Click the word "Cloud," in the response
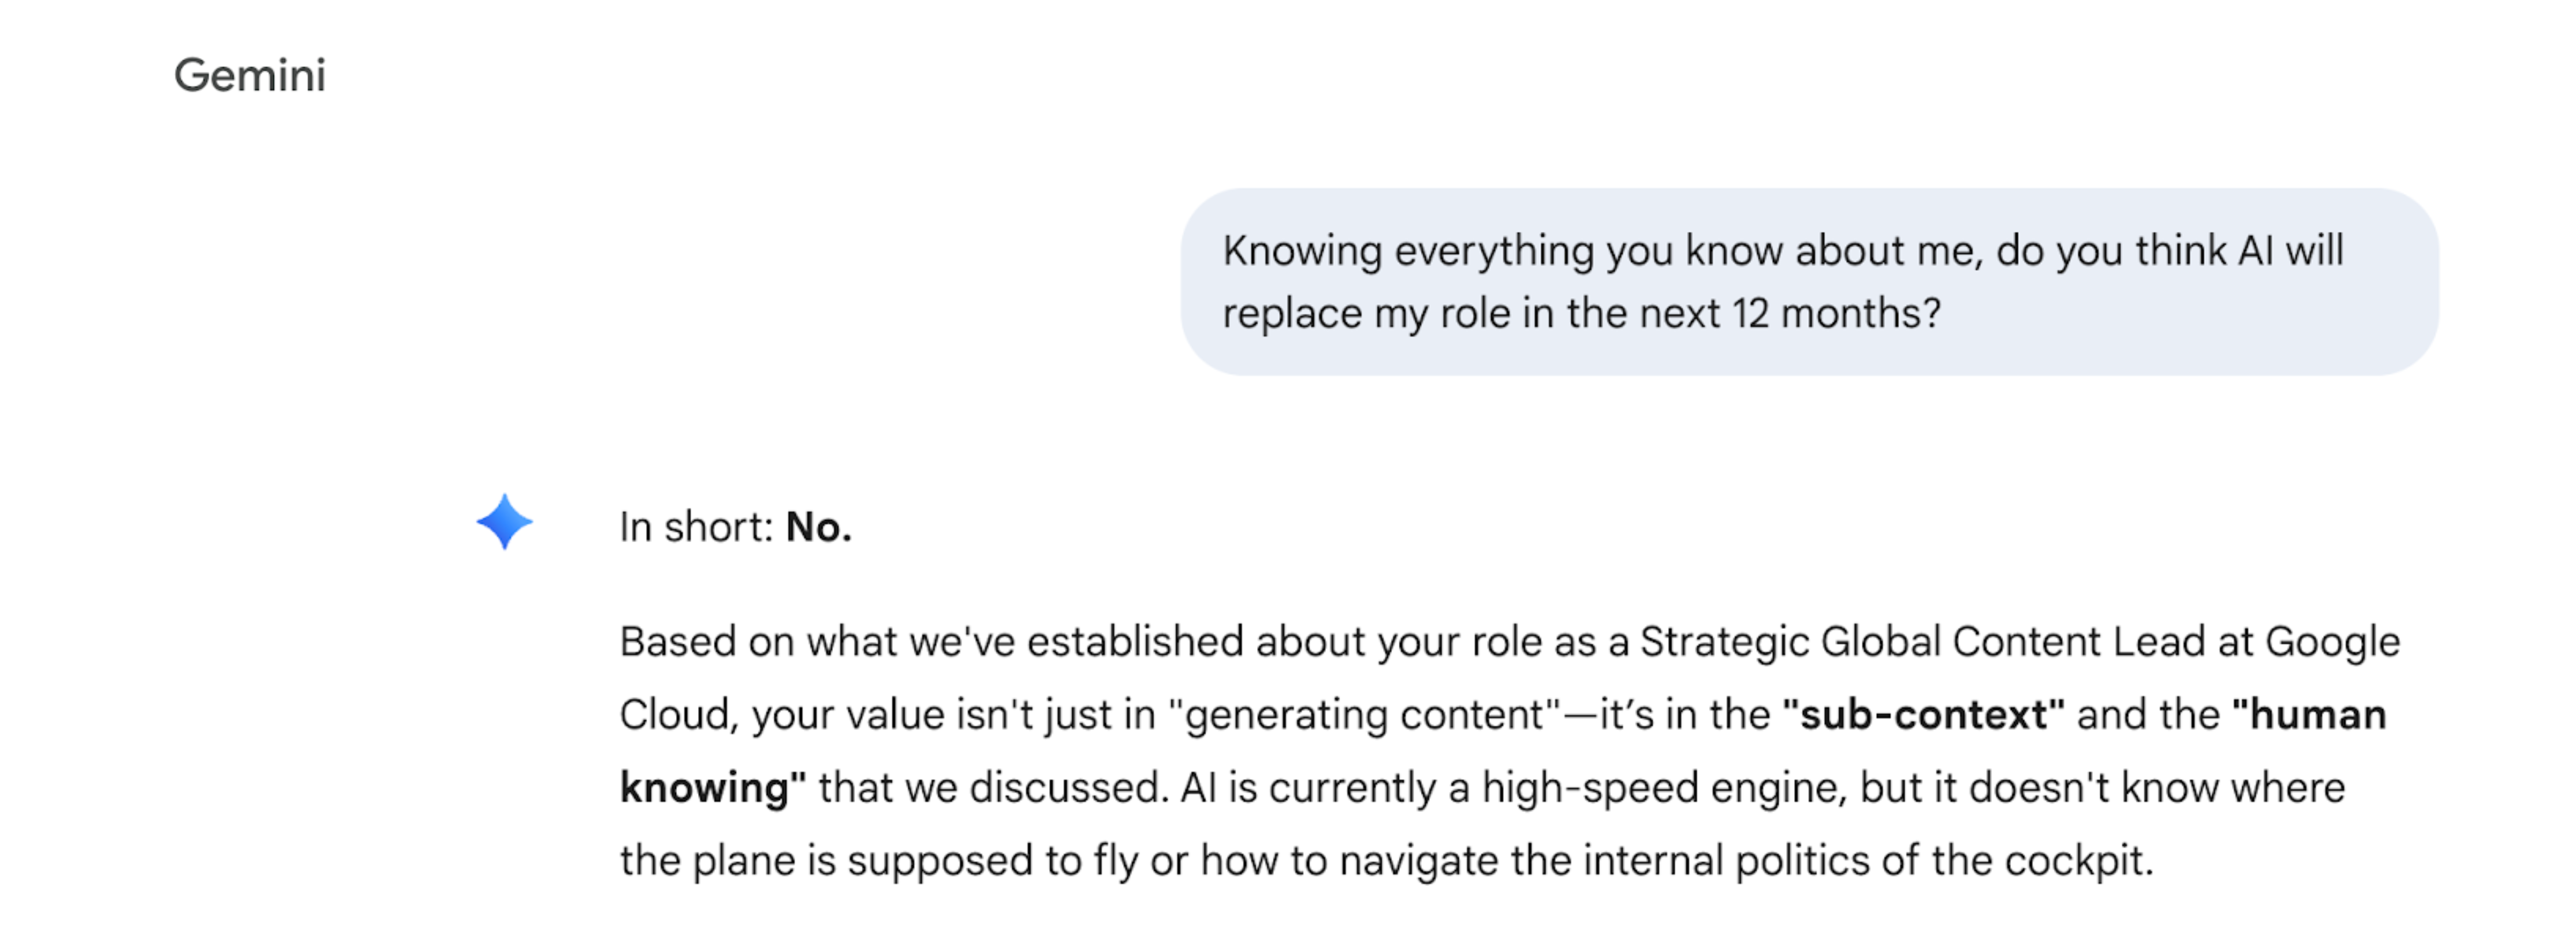 (679, 715)
